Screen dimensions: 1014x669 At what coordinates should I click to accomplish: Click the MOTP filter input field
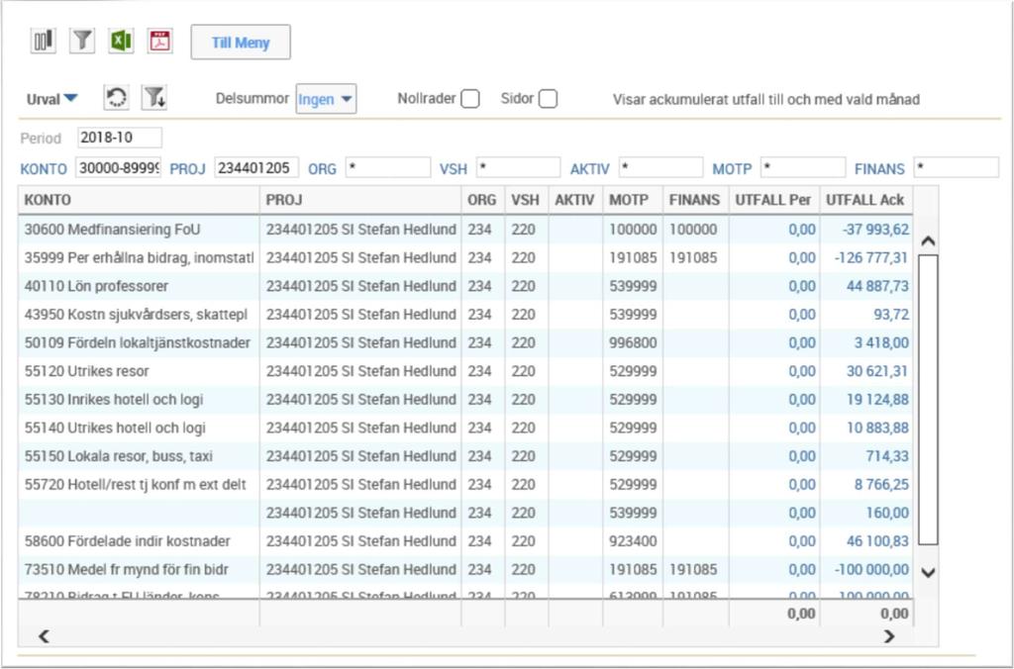pos(803,168)
